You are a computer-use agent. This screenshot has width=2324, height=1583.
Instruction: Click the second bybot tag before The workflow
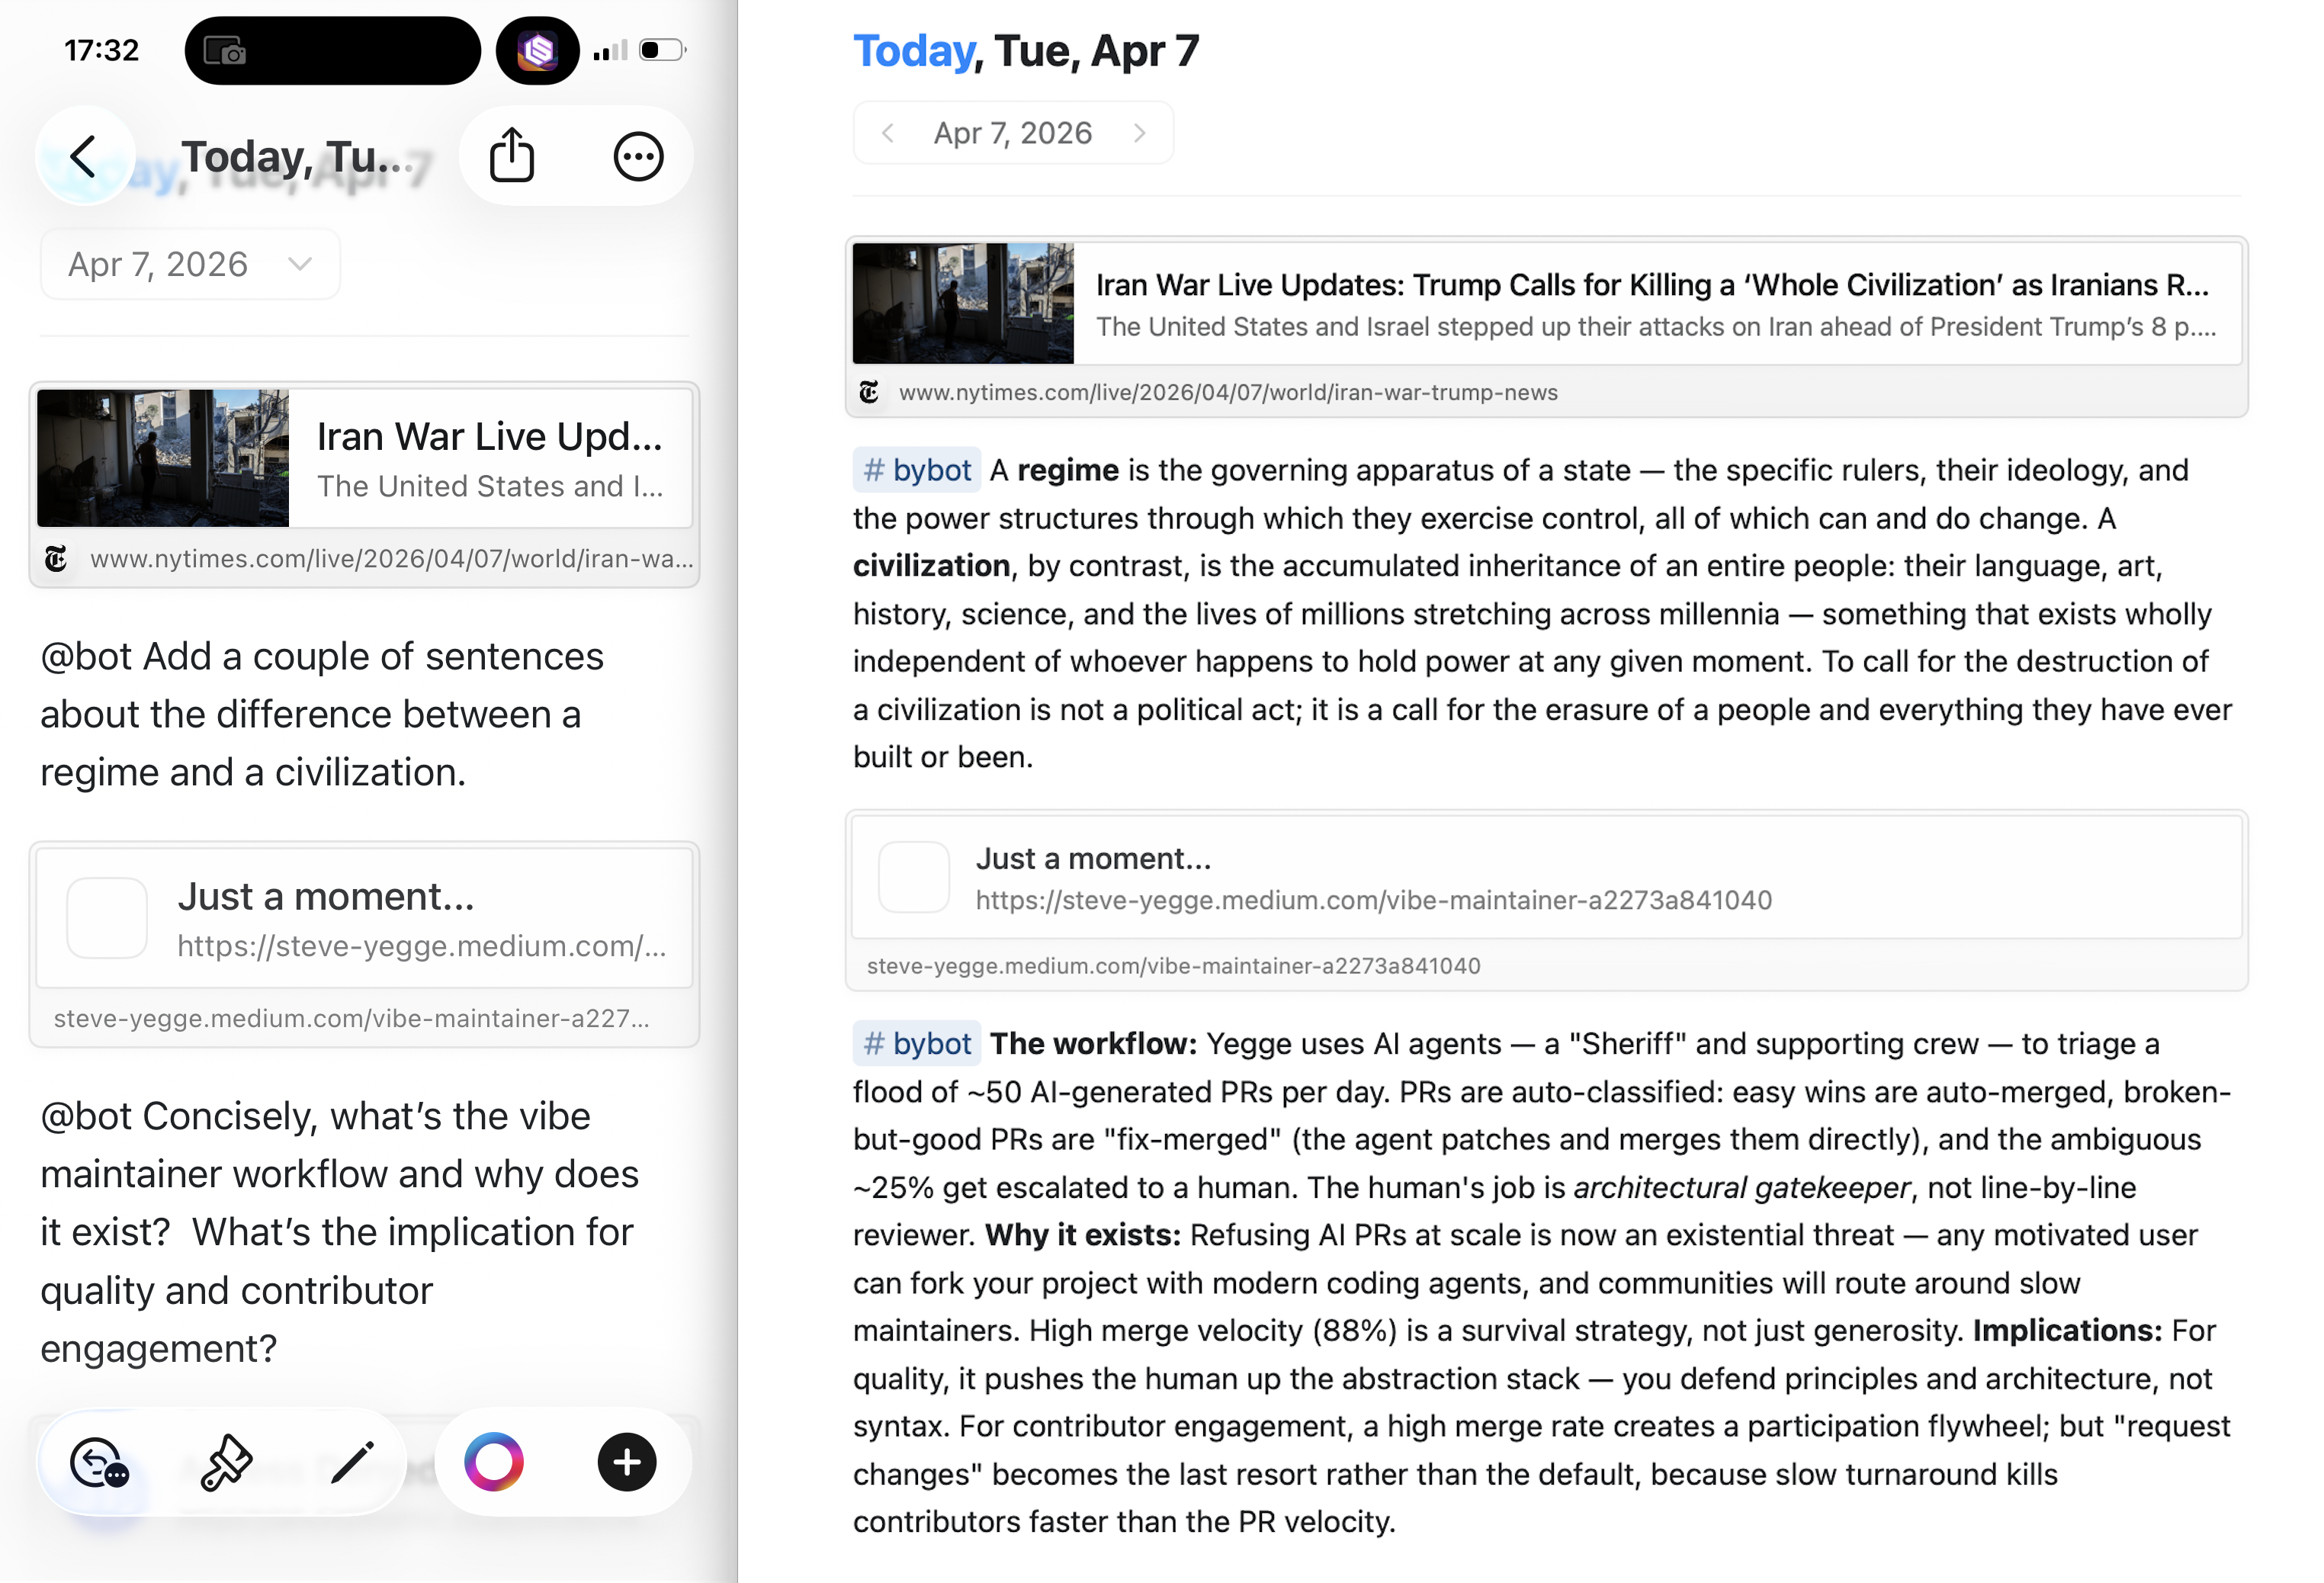917,1044
